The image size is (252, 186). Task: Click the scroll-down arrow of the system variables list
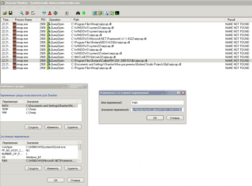(79, 161)
